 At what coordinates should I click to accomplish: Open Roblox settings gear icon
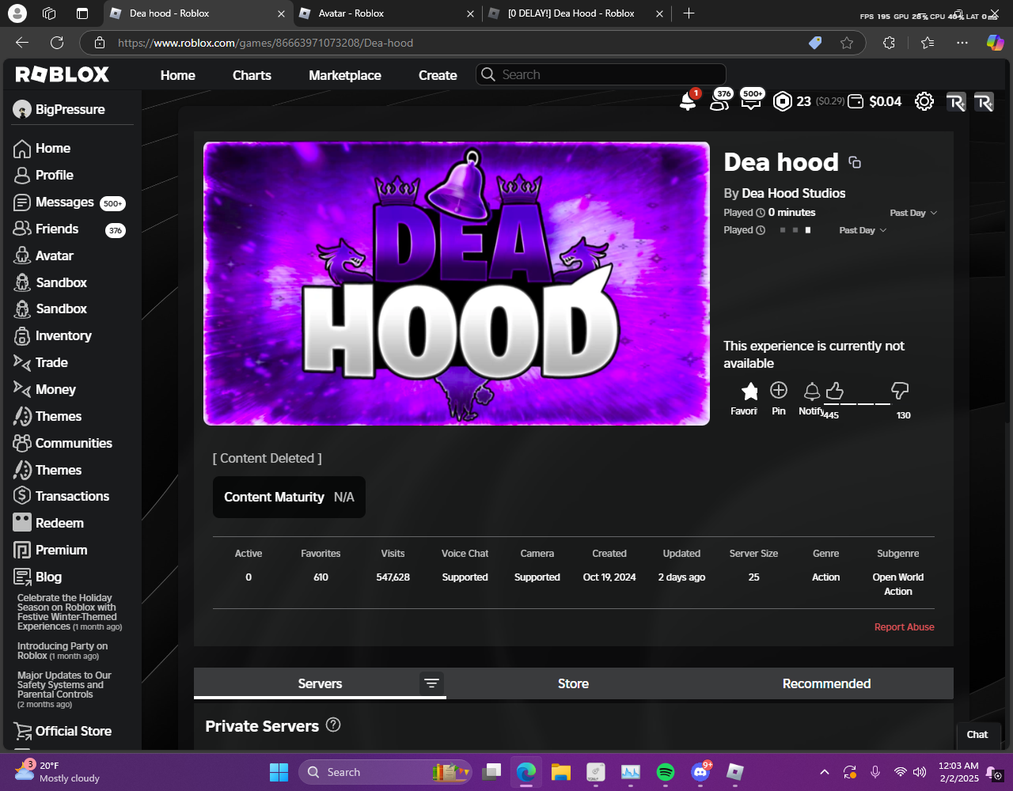click(924, 101)
